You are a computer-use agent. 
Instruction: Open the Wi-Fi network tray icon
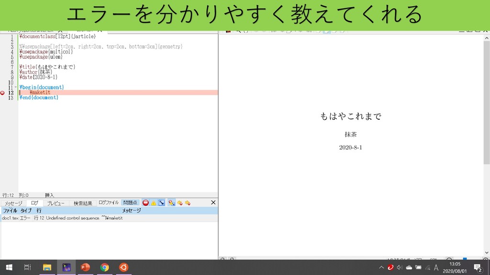coord(427,267)
